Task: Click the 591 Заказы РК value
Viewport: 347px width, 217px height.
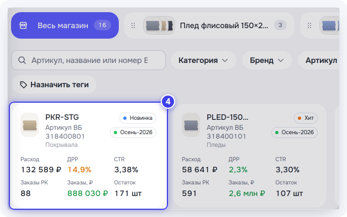Action: pos(189,193)
